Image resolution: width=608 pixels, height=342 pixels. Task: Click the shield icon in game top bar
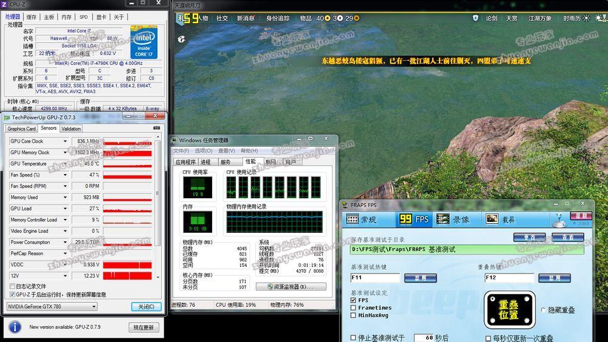(x=475, y=18)
